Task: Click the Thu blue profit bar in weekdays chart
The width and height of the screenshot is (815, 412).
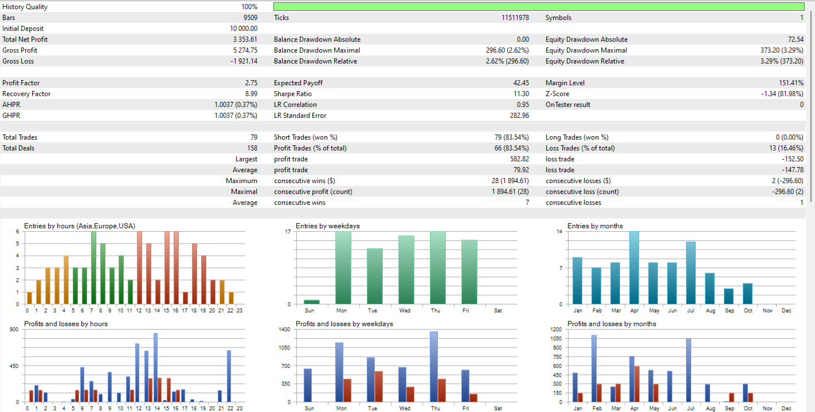Action: (434, 366)
